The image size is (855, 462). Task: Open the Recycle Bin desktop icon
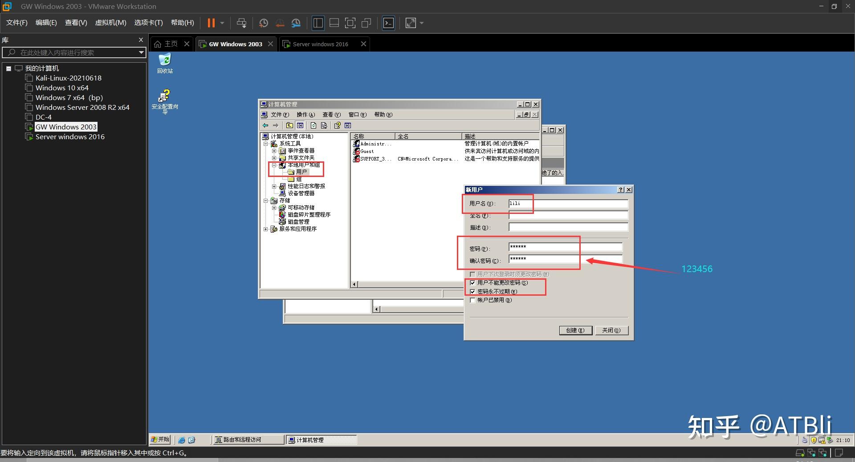(x=165, y=63)
